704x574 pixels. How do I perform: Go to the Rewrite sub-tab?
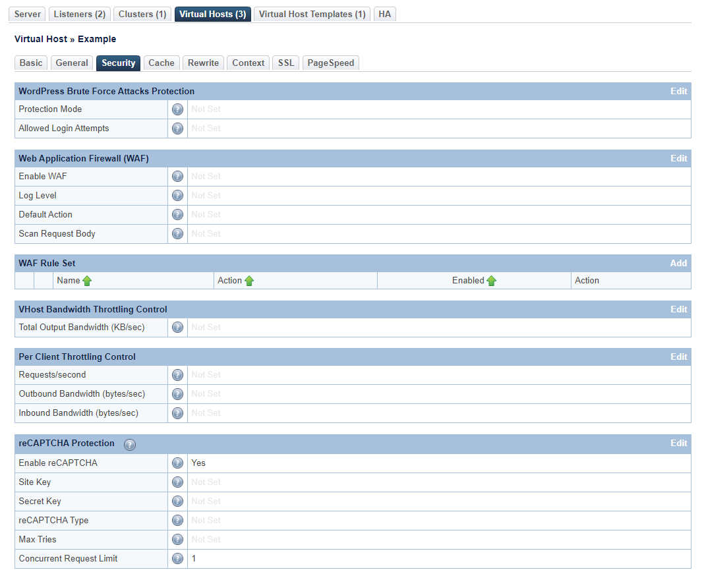[203, 63]
